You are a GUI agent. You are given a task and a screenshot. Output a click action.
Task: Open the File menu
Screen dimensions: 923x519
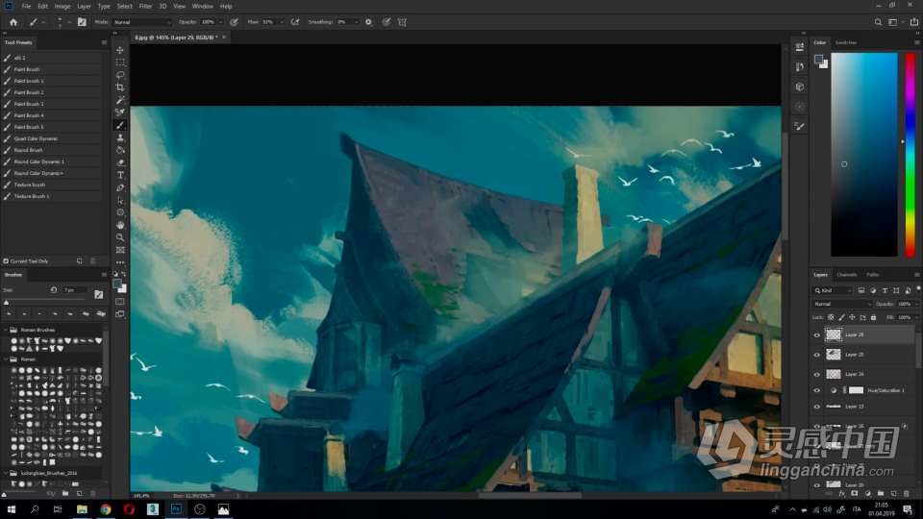tap(27, 6)
